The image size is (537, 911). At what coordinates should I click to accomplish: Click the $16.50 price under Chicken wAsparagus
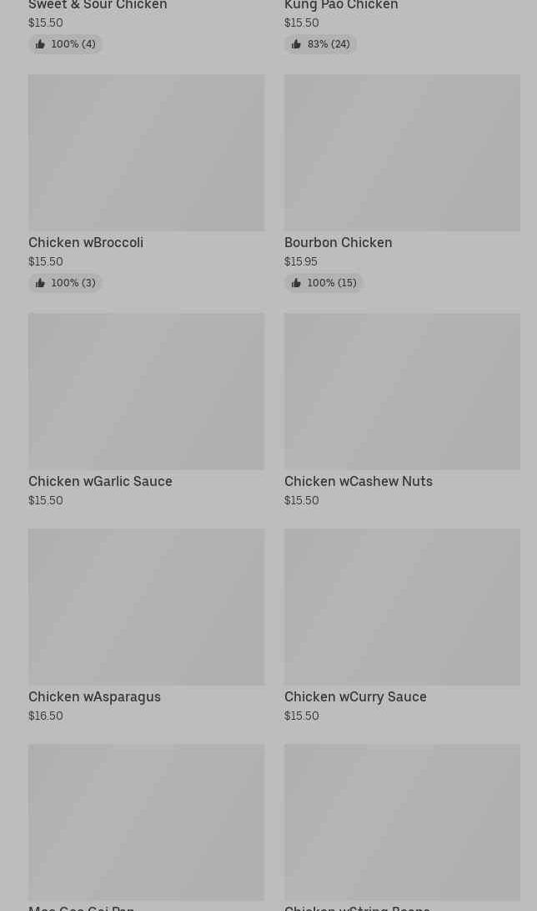(x=46, y=716)
